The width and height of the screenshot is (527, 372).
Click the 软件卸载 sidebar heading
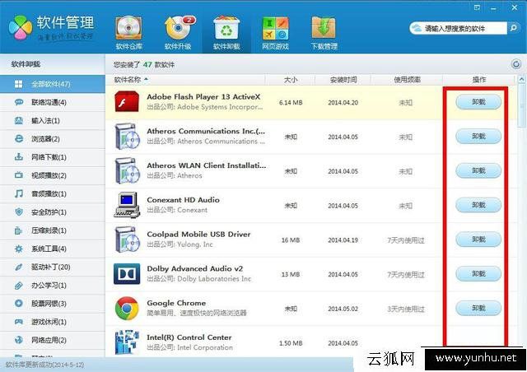[x=26, y=64]
